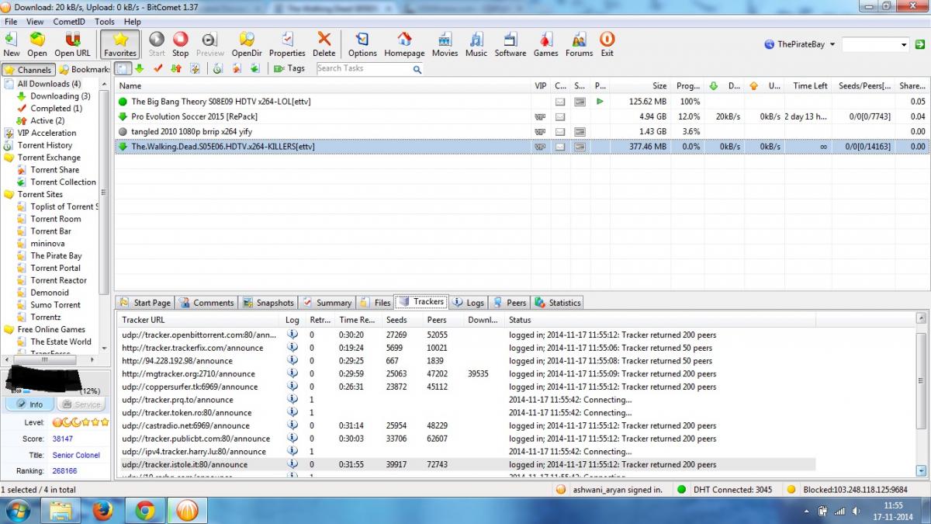Open the Start Page tab
931x524 pixels.
pos(145,303)
